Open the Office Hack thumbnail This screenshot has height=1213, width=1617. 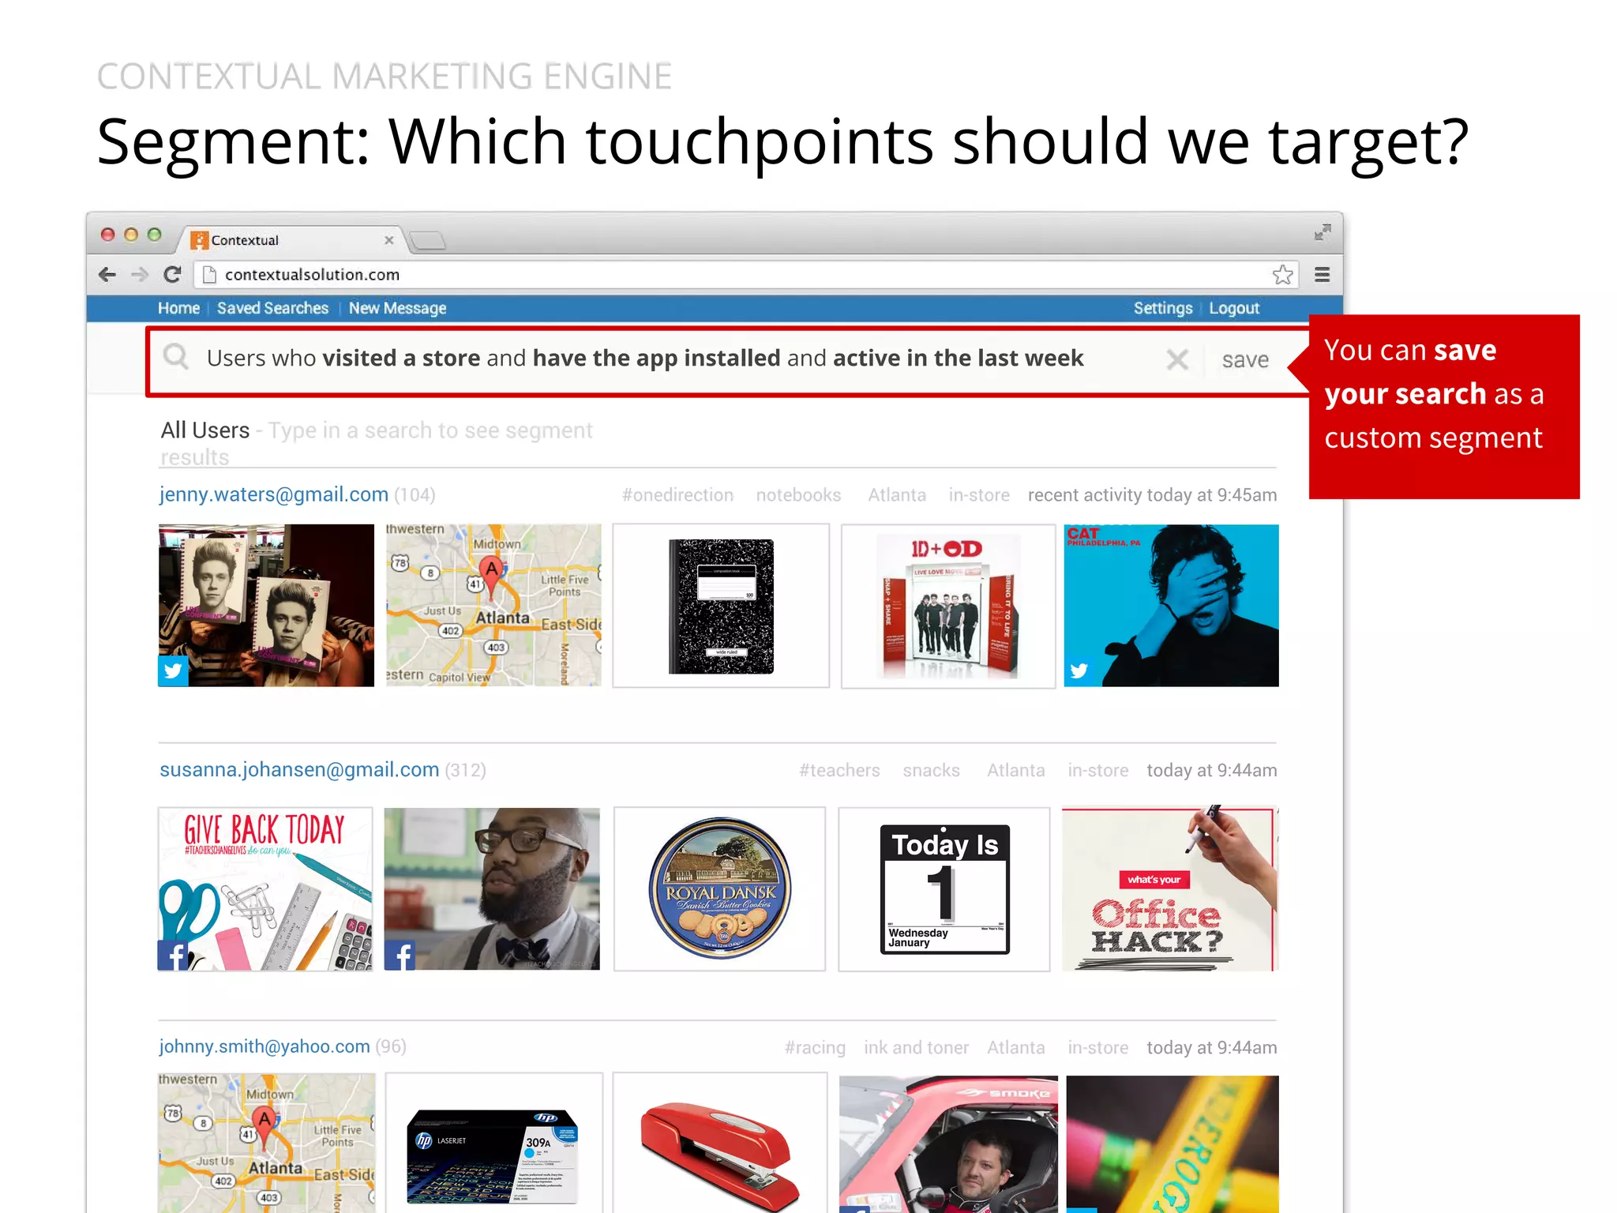pyautogui.click(x=1170, y=888)
